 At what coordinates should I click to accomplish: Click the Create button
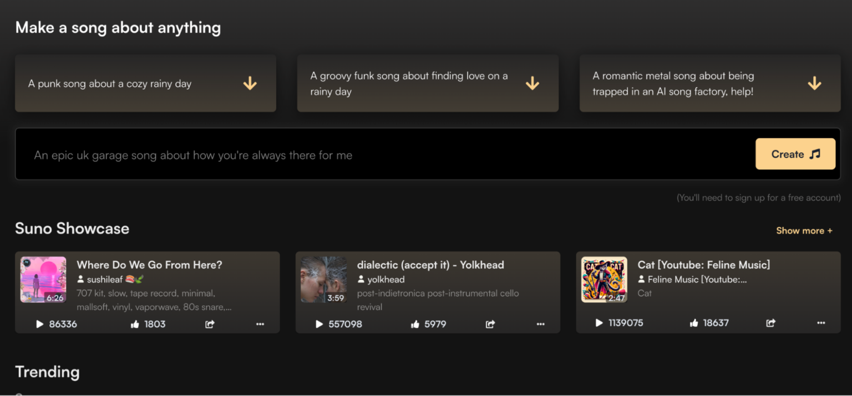[x=795, y=154]
